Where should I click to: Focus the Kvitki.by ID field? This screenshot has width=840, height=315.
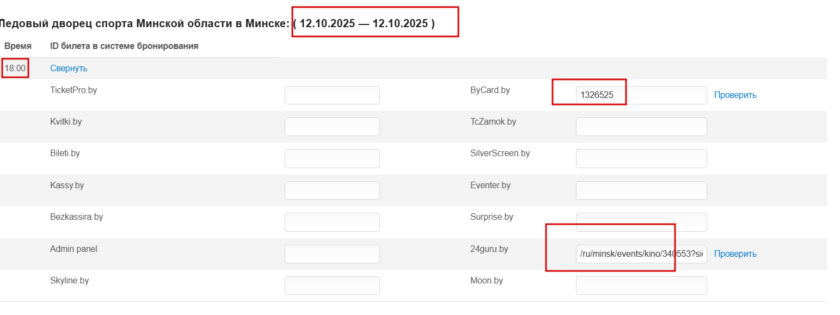pos(332,127)
